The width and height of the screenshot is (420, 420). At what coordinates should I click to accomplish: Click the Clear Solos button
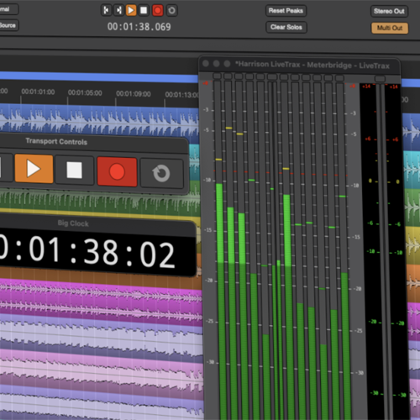286,27
